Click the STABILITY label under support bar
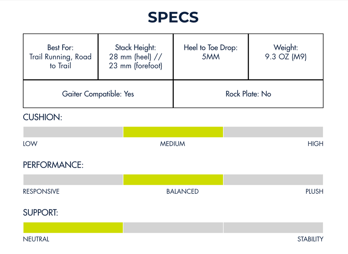348x254 pixels. point(310,239)
